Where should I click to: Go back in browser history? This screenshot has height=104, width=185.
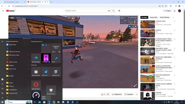pos(2,6)
